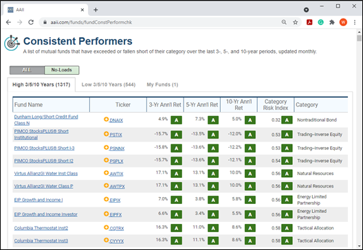Switch to High 3/5/10 Years tab

(x=41, y=84)
